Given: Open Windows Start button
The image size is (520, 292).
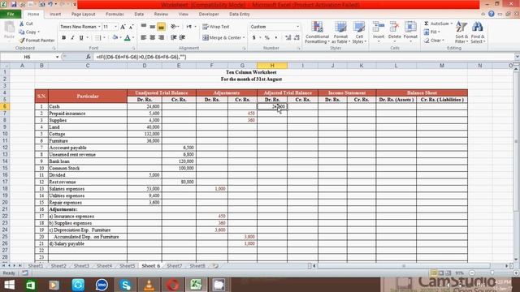Looking at the screenshot, I should pos(9,285).
